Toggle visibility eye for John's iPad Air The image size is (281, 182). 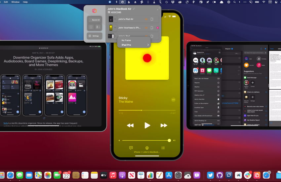(146, 19)
